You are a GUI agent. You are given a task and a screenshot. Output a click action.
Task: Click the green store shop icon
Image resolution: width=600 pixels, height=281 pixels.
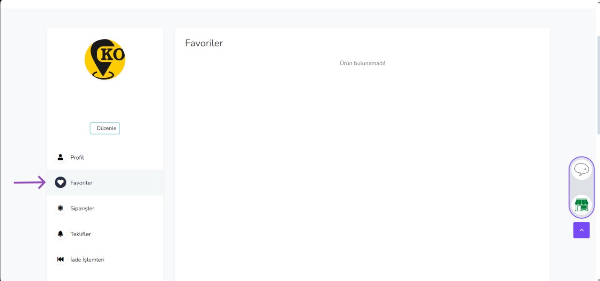(x=582, y=205)
